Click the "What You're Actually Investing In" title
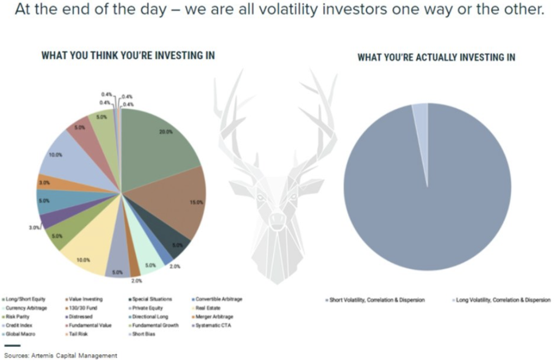Viewport: 554px width, 362px height. point(436,57)
